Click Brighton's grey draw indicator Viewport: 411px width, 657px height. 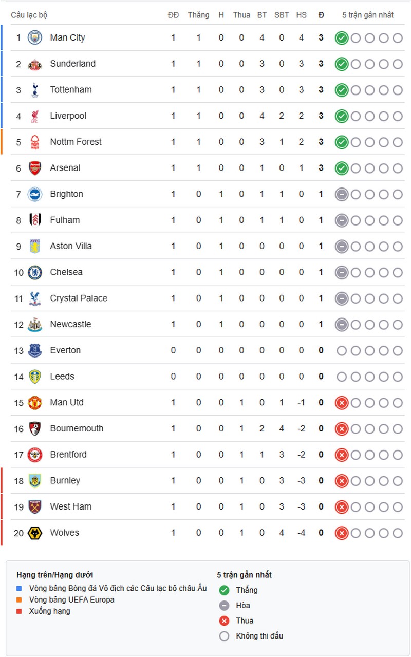[x=342, y=194]
